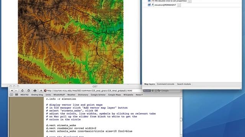The height and width of the screenshot is (137, 245).
Task: Open Google Scholar bookmark
Action: pos(98,95)
